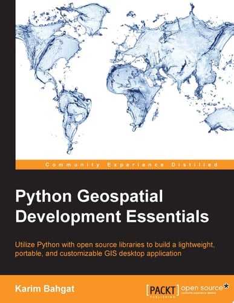
Task: Click the PACKT Publishing logo
Action: coord(163,291)
